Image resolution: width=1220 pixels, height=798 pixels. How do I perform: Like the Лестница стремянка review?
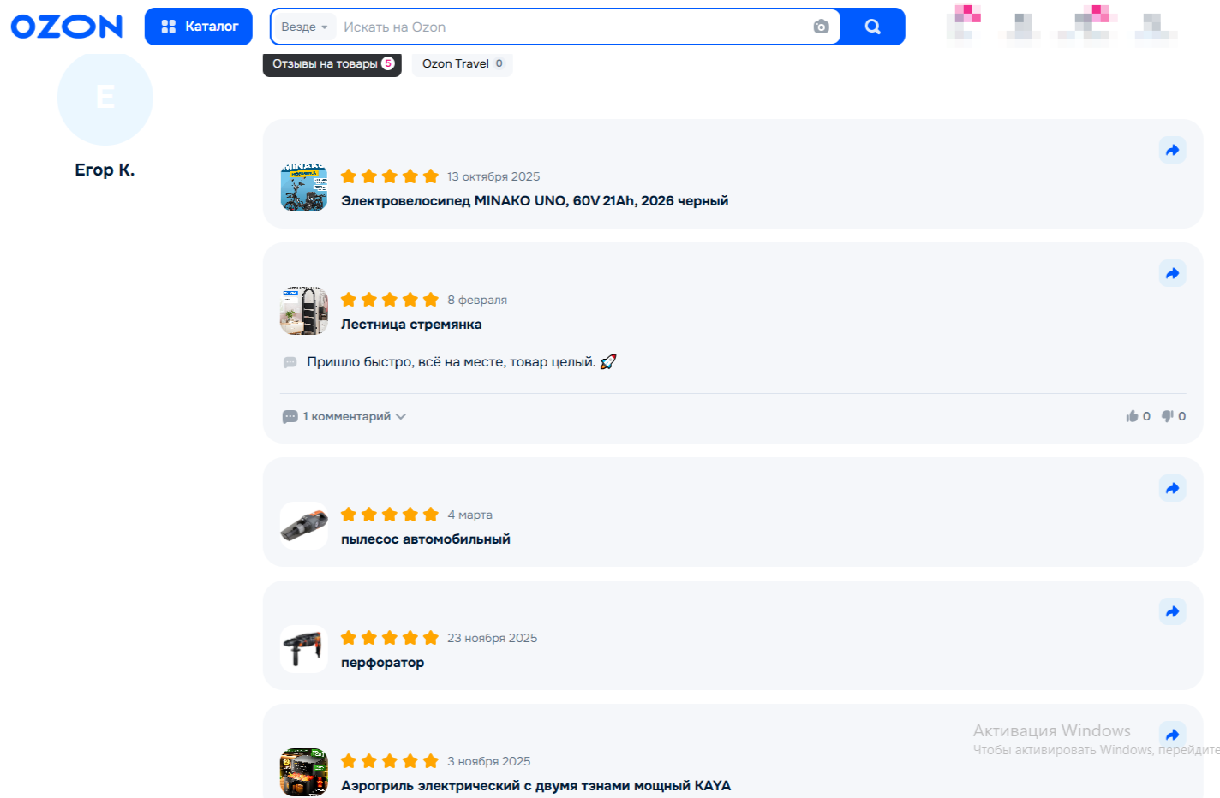click(x=1138, y=416)
